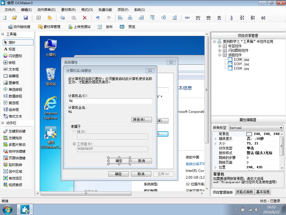Open the 动作菜单(D) menu
This screenshot has width=286, height=215.
tap(46, 10)
